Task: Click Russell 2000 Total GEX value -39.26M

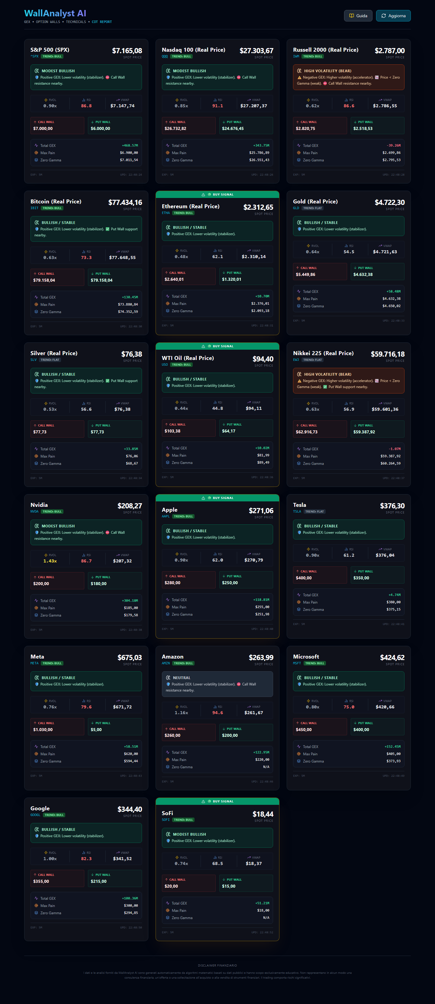Action: [394, 145]
